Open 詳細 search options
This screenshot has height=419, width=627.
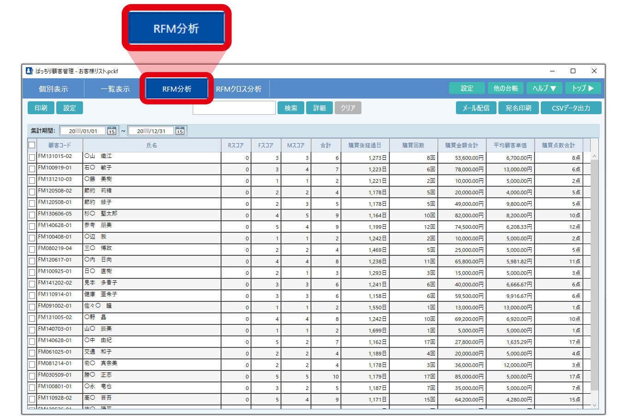[x=319, y=108]
